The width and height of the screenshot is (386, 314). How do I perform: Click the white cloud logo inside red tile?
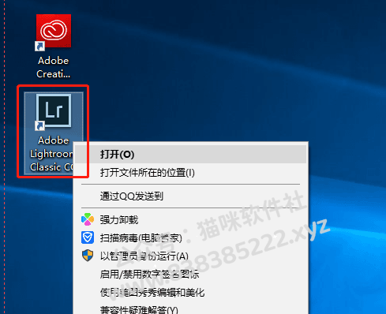pyautogui.click(x=54, y=30)
